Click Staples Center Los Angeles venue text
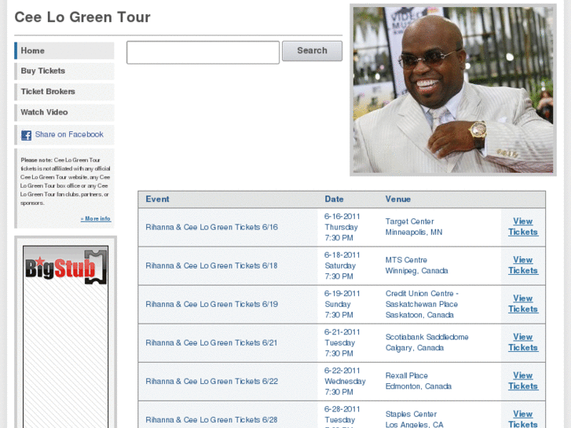The image size is (571, 428). [x=415, y=419]
